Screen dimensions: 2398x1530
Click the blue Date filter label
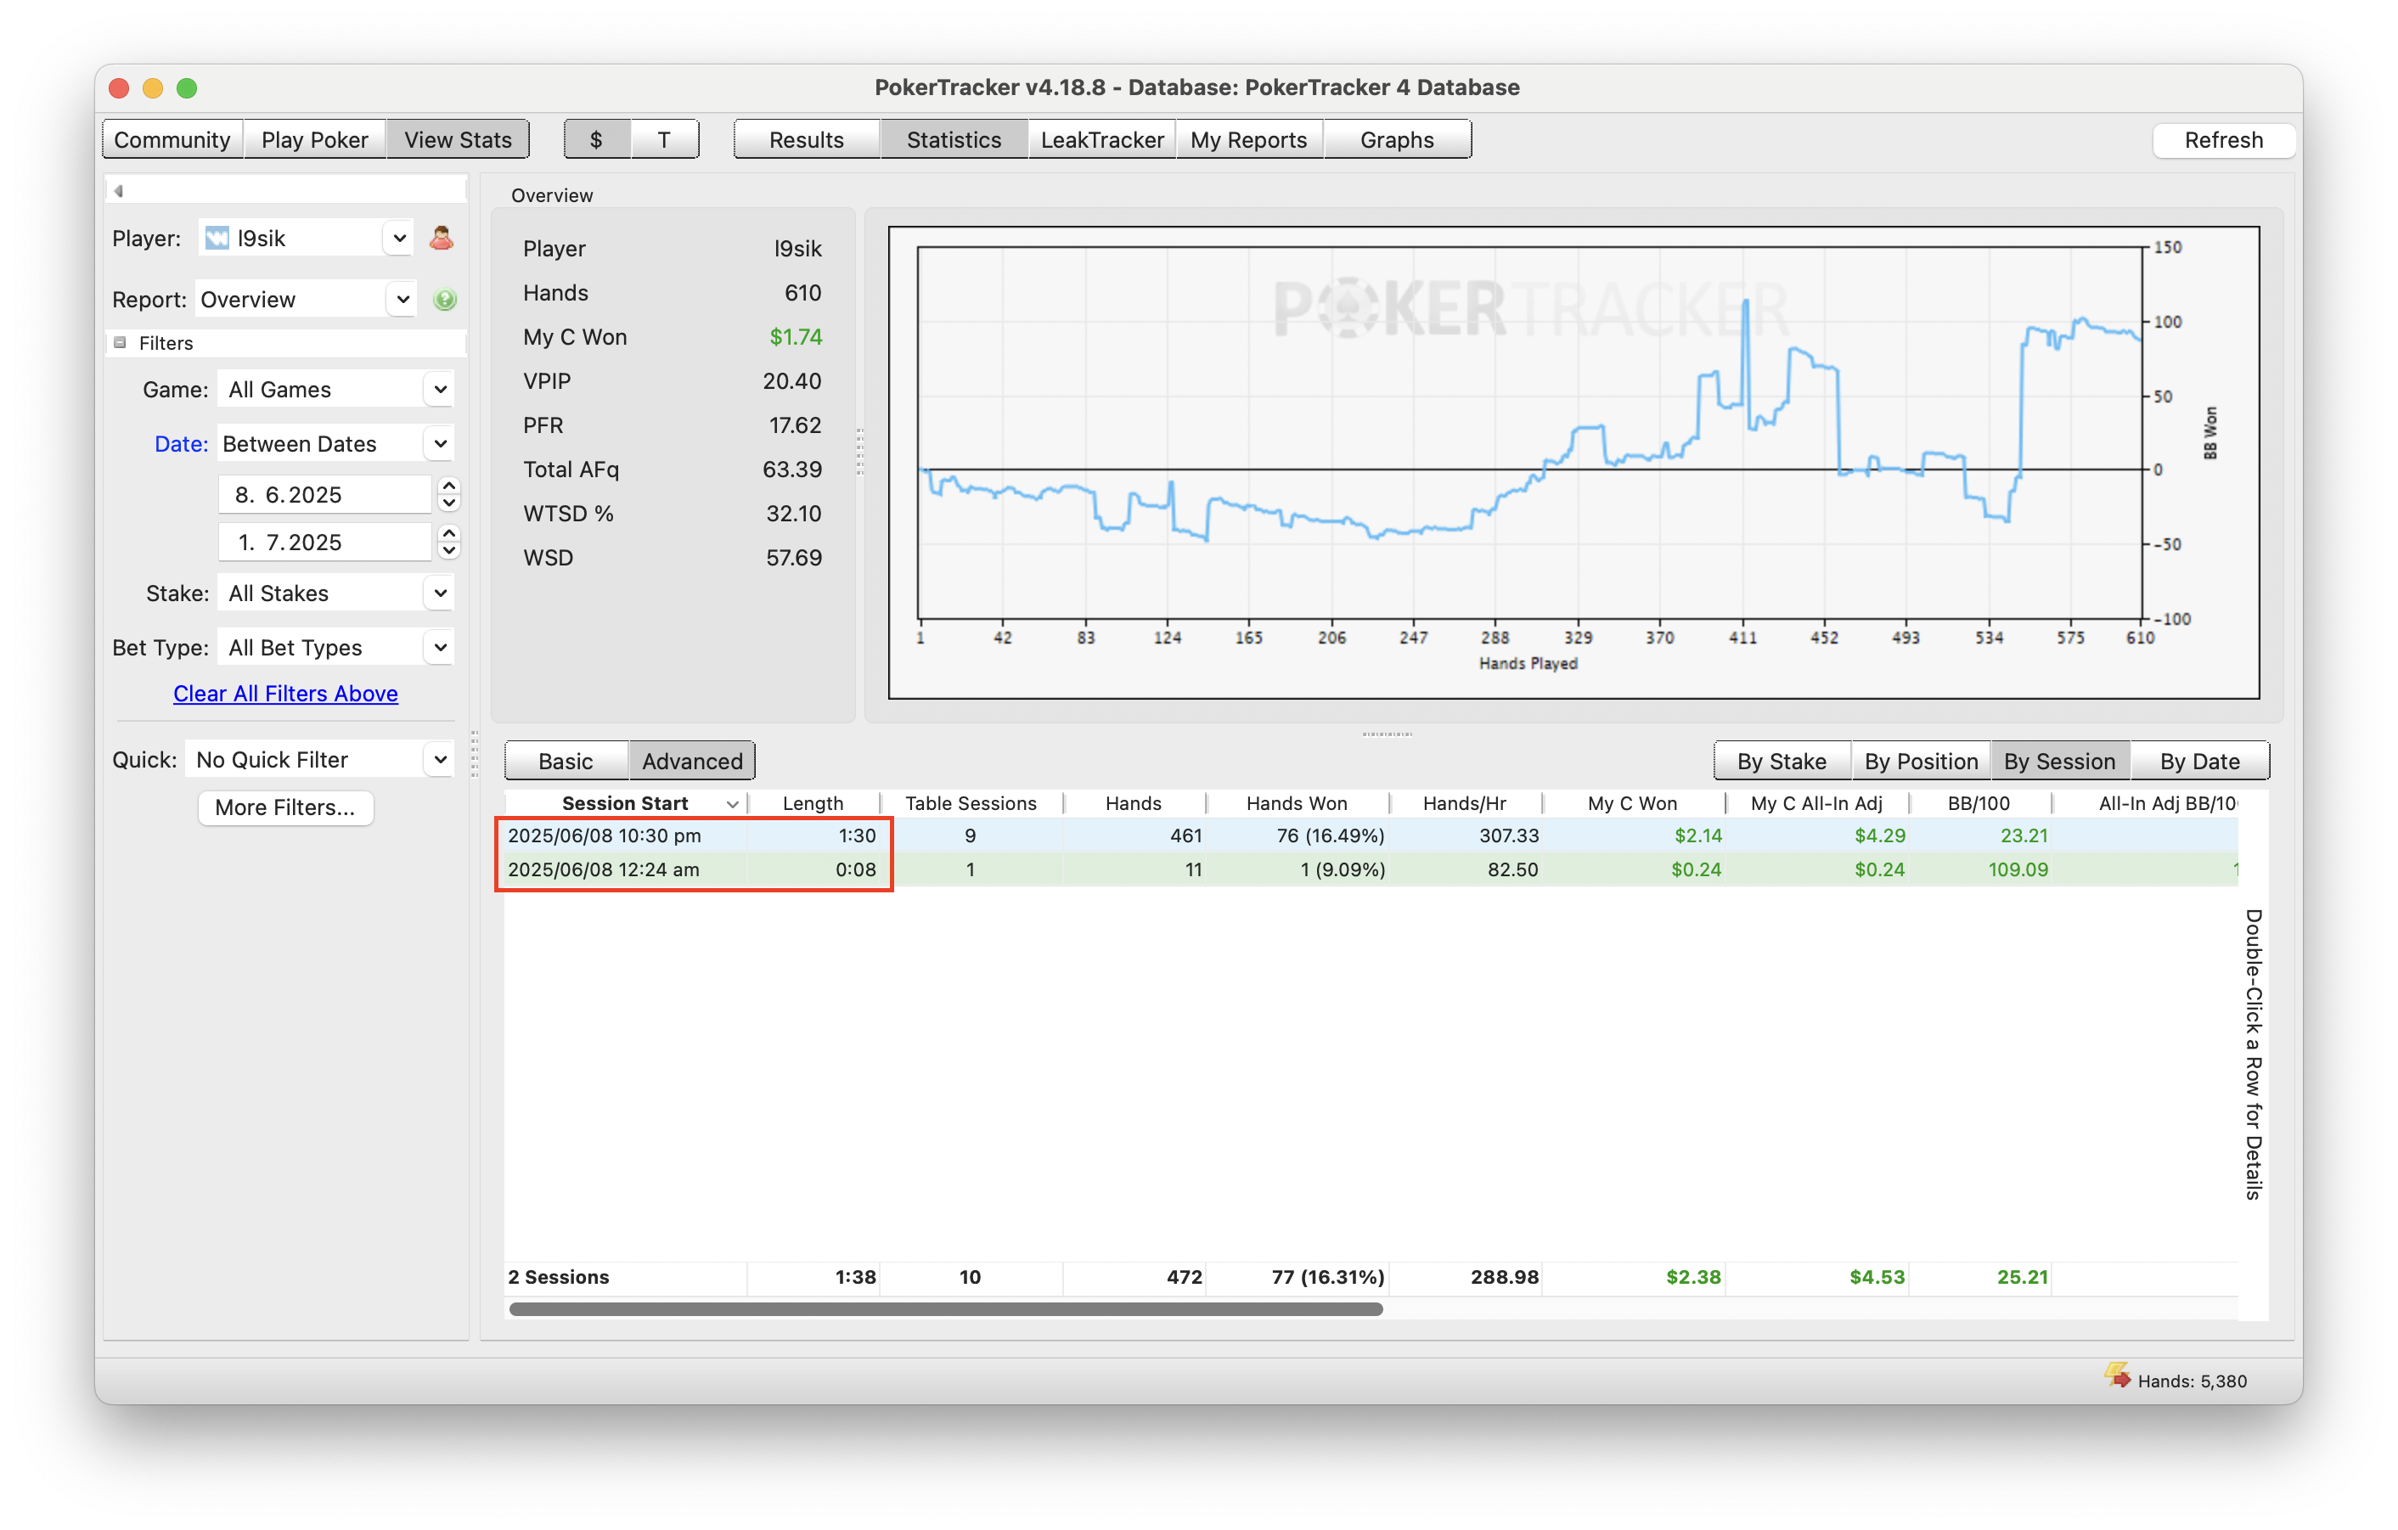coord(180,444)
